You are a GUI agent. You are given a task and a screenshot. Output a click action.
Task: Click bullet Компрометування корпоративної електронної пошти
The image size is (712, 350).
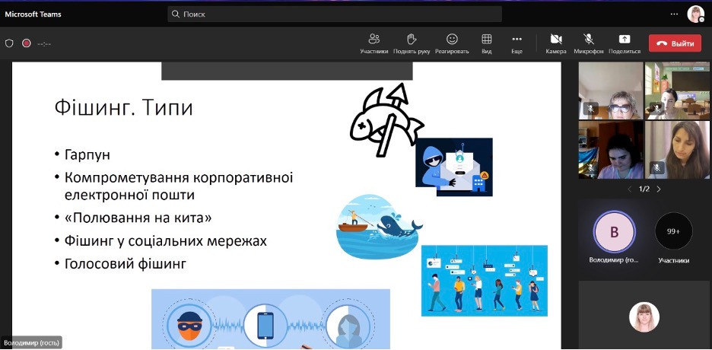(x=179, y=186)
